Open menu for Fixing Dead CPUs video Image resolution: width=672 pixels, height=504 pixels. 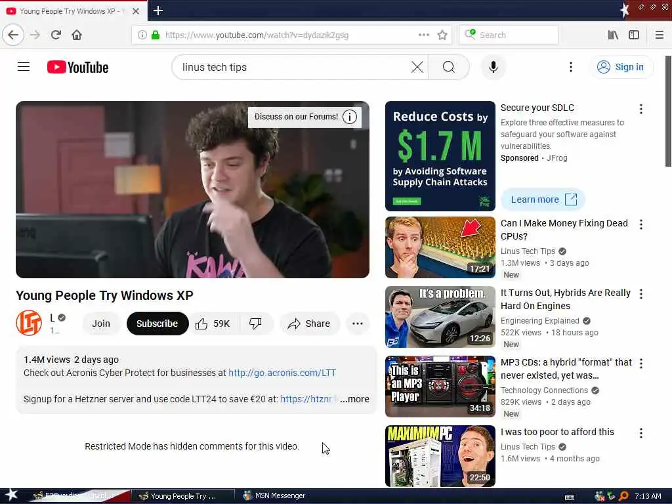[640, 224]
